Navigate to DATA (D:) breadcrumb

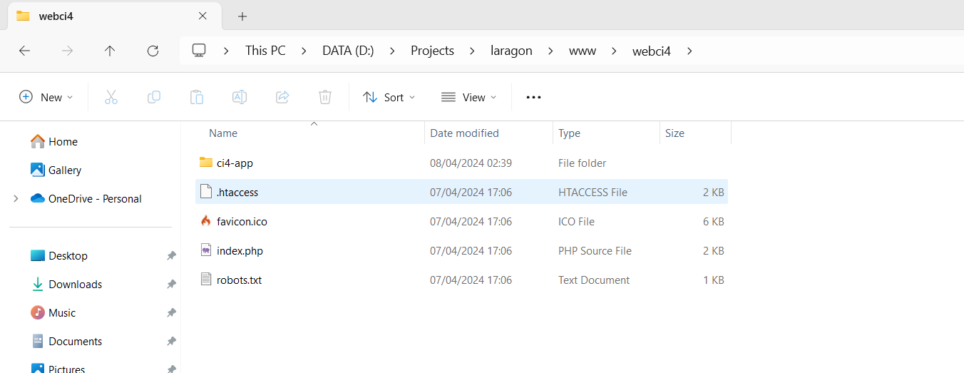[348, 51]
